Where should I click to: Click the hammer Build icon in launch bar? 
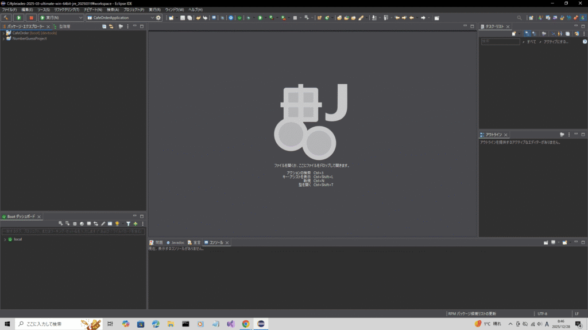6,18
